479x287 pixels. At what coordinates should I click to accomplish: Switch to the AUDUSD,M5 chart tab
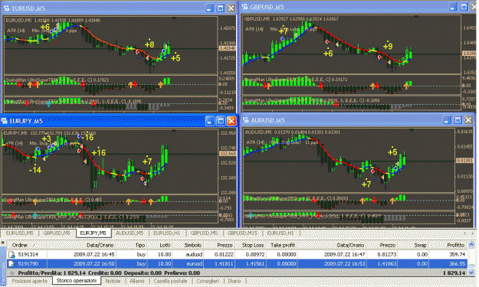[130, 233]
